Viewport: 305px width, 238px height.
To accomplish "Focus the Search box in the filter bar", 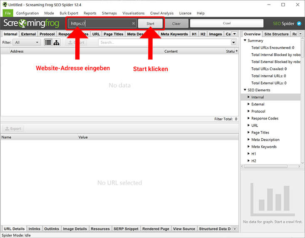I will click(x=165, y=42).
